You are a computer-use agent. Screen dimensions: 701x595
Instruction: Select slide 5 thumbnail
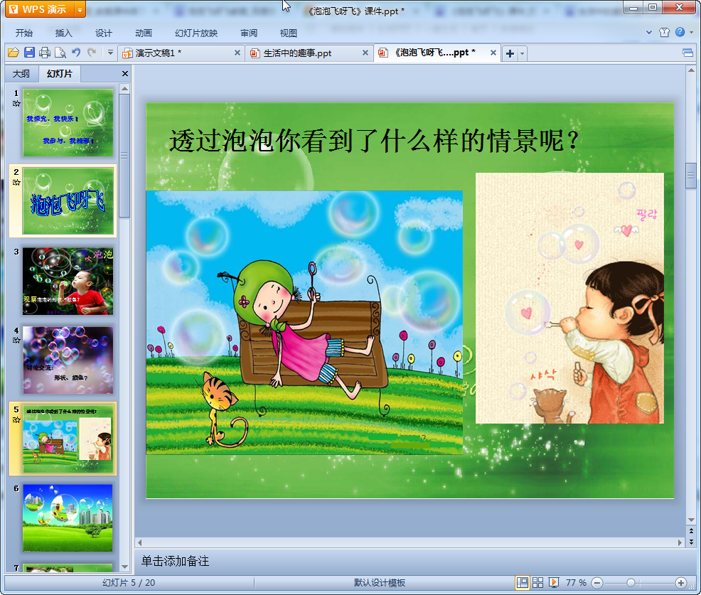[x=68, y=439]
